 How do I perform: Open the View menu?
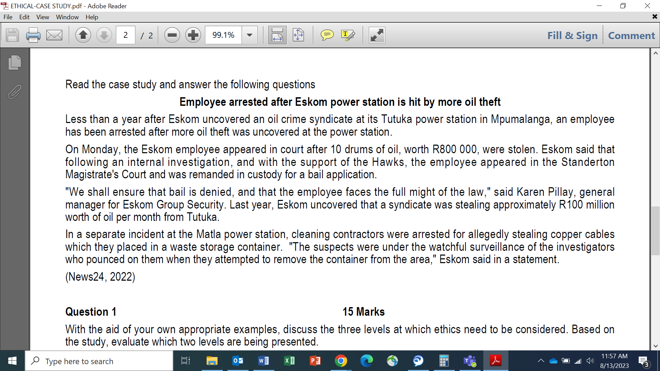point(43,17)
